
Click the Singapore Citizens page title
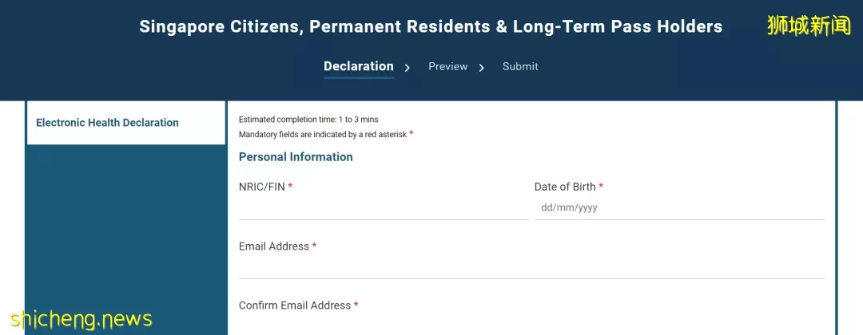pos(431,26)
